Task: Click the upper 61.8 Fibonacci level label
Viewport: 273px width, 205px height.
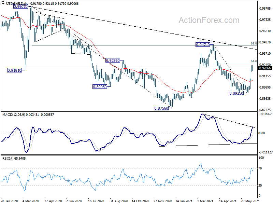Action: click(254, 43)
